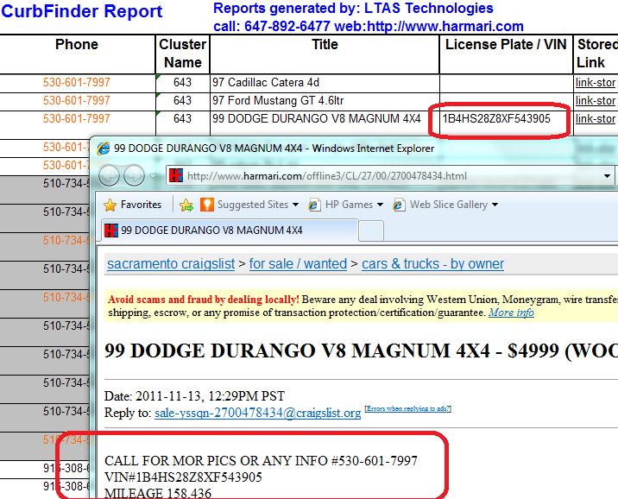Image resolution: width=618 pixels, height=499 pixels.
Task: Select the 97 Ford Mustang GT 4.6ltr cell
Action: 325,101
